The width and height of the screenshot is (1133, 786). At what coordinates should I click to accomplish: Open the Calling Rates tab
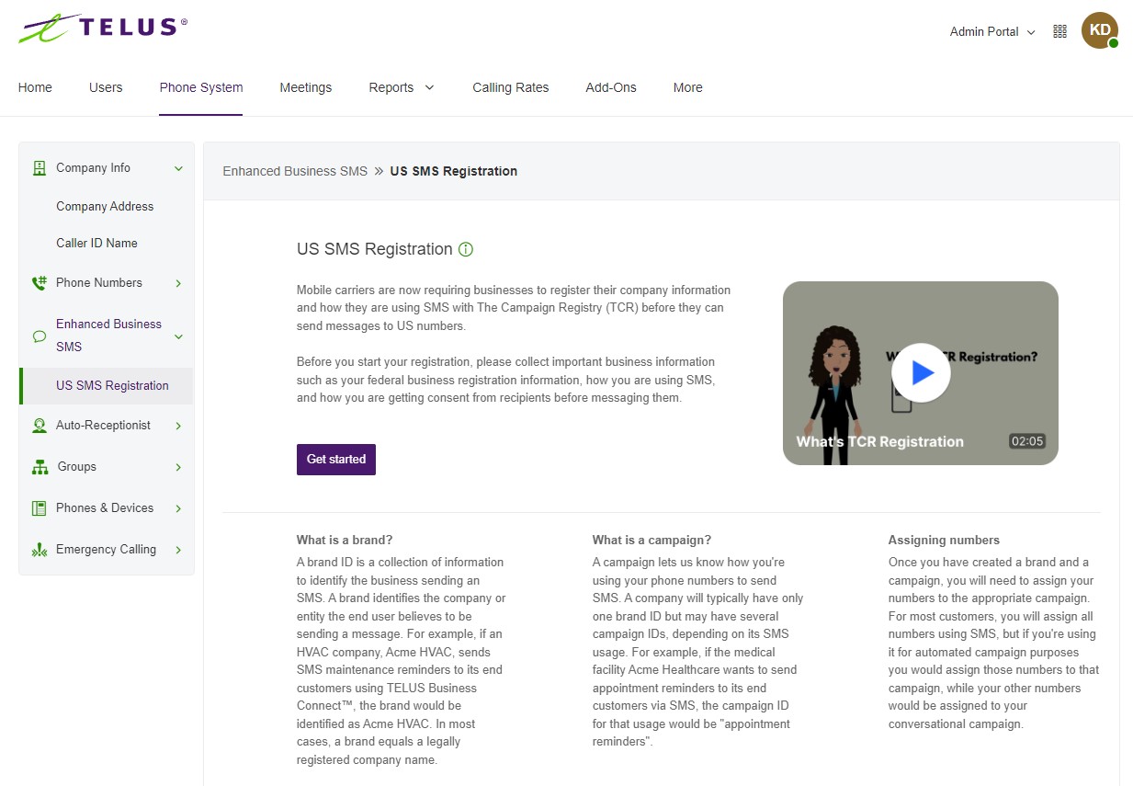(511, 87)
